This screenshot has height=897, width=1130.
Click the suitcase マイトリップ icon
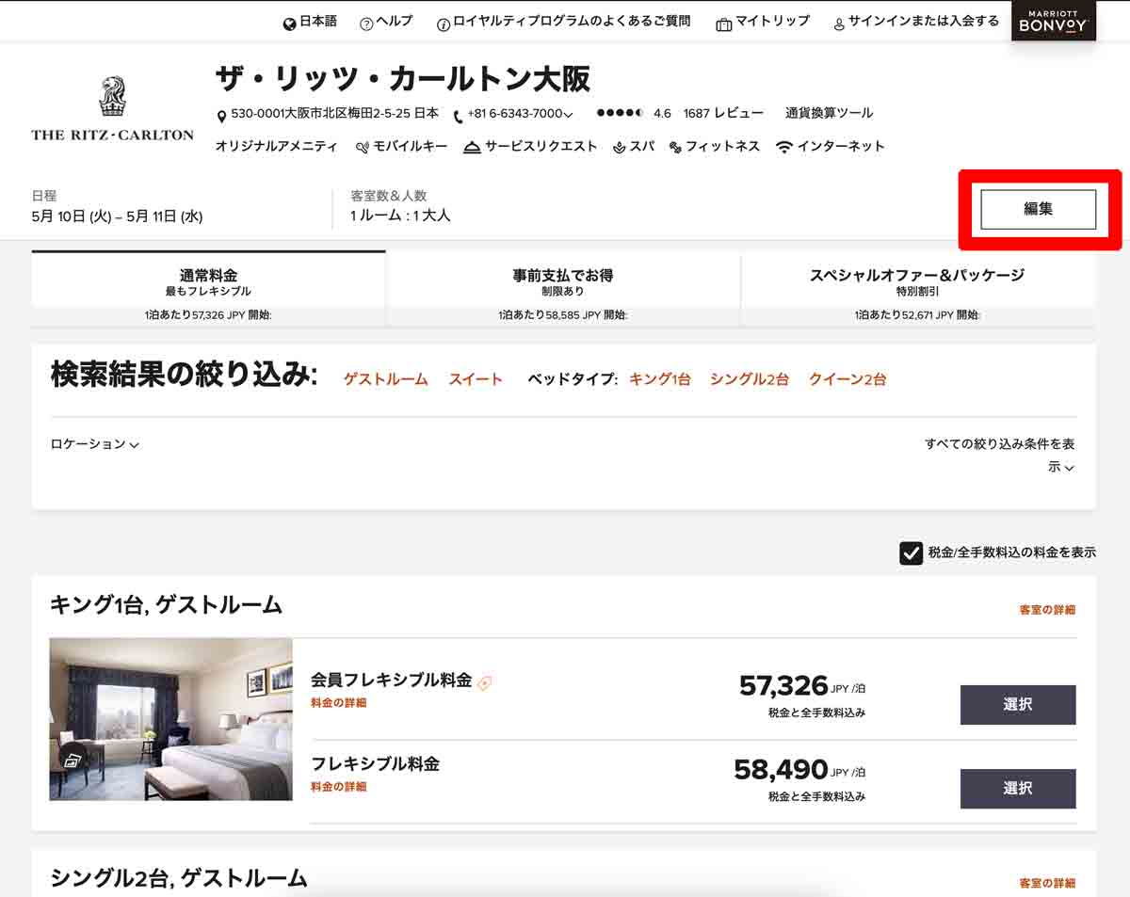724,24
